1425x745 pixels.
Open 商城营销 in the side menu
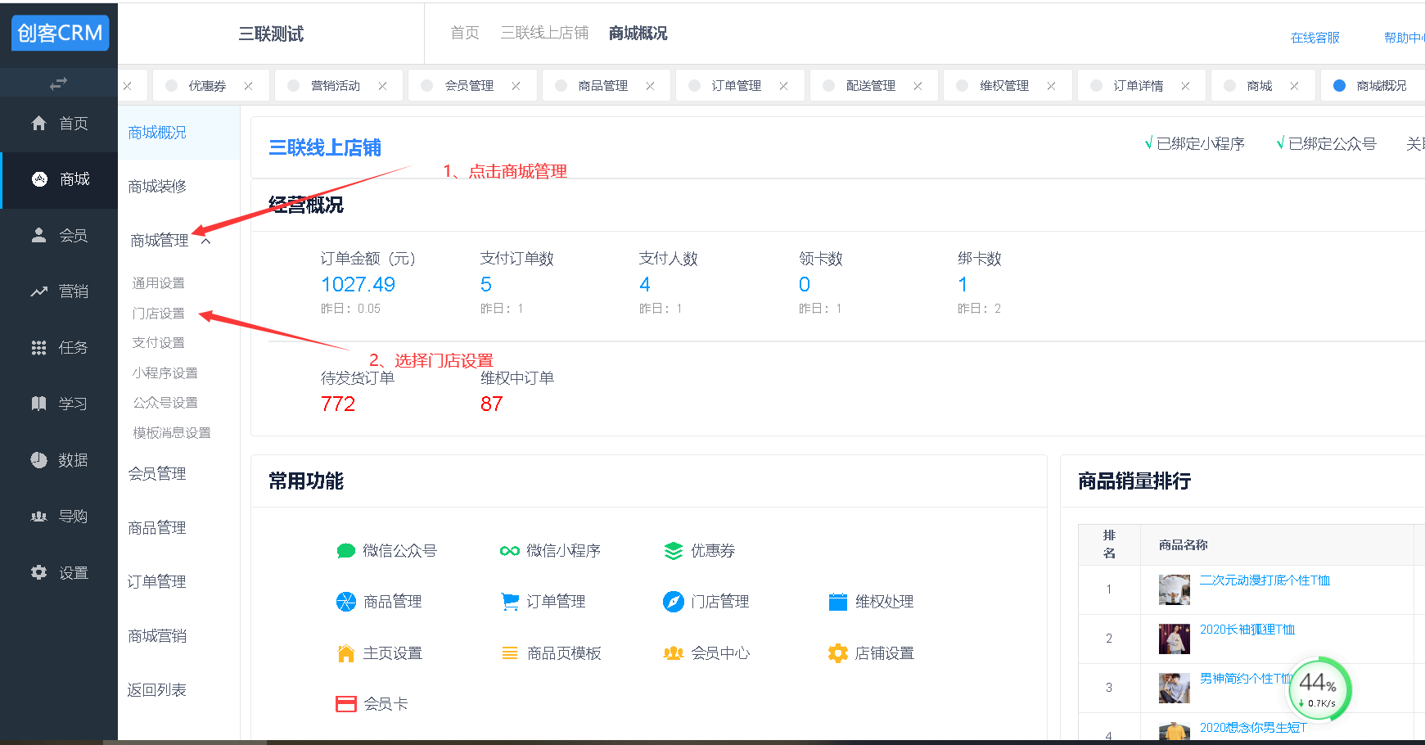157,636
